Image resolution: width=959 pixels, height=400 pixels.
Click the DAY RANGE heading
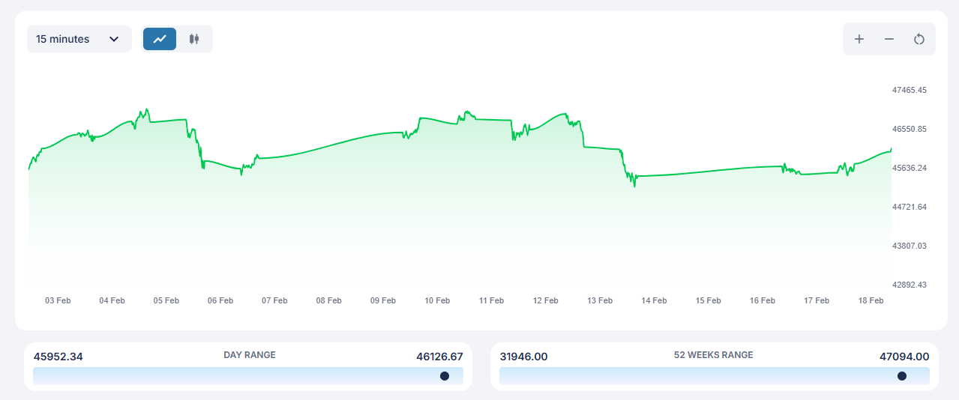click(x=250, y=355)
